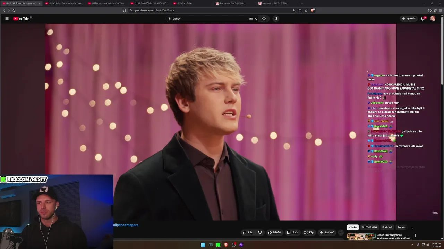Click the cast/screen icon in the address bar
444x249 pixels.
[x=300, y=10]
